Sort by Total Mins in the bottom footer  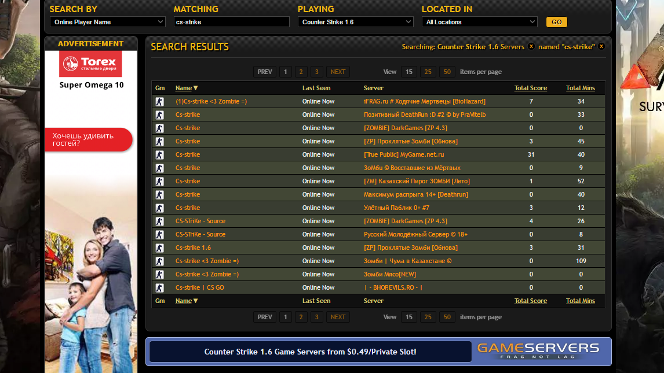(x=581, y=301)
